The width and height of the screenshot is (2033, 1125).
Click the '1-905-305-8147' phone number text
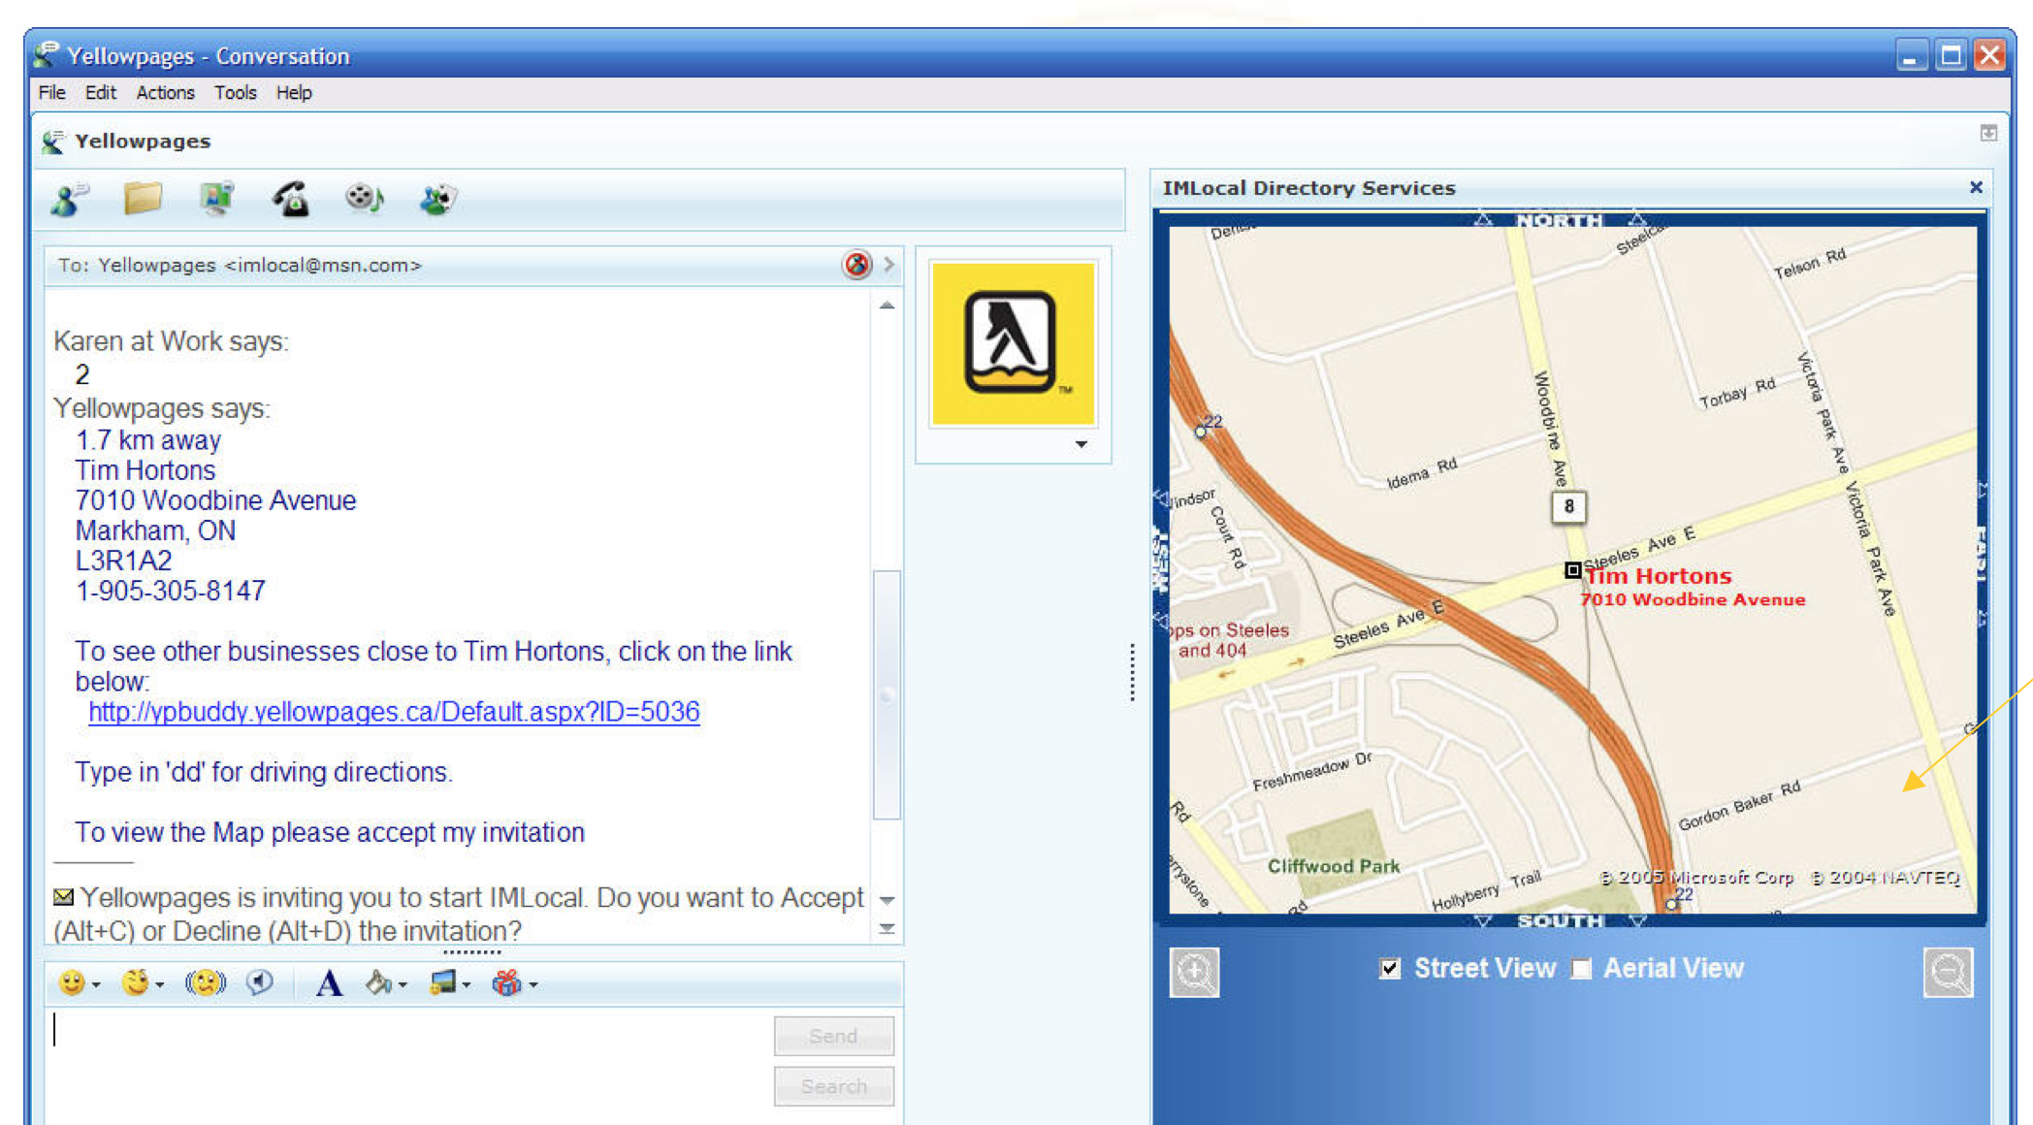pyautogui.click(x=171, y=591)
